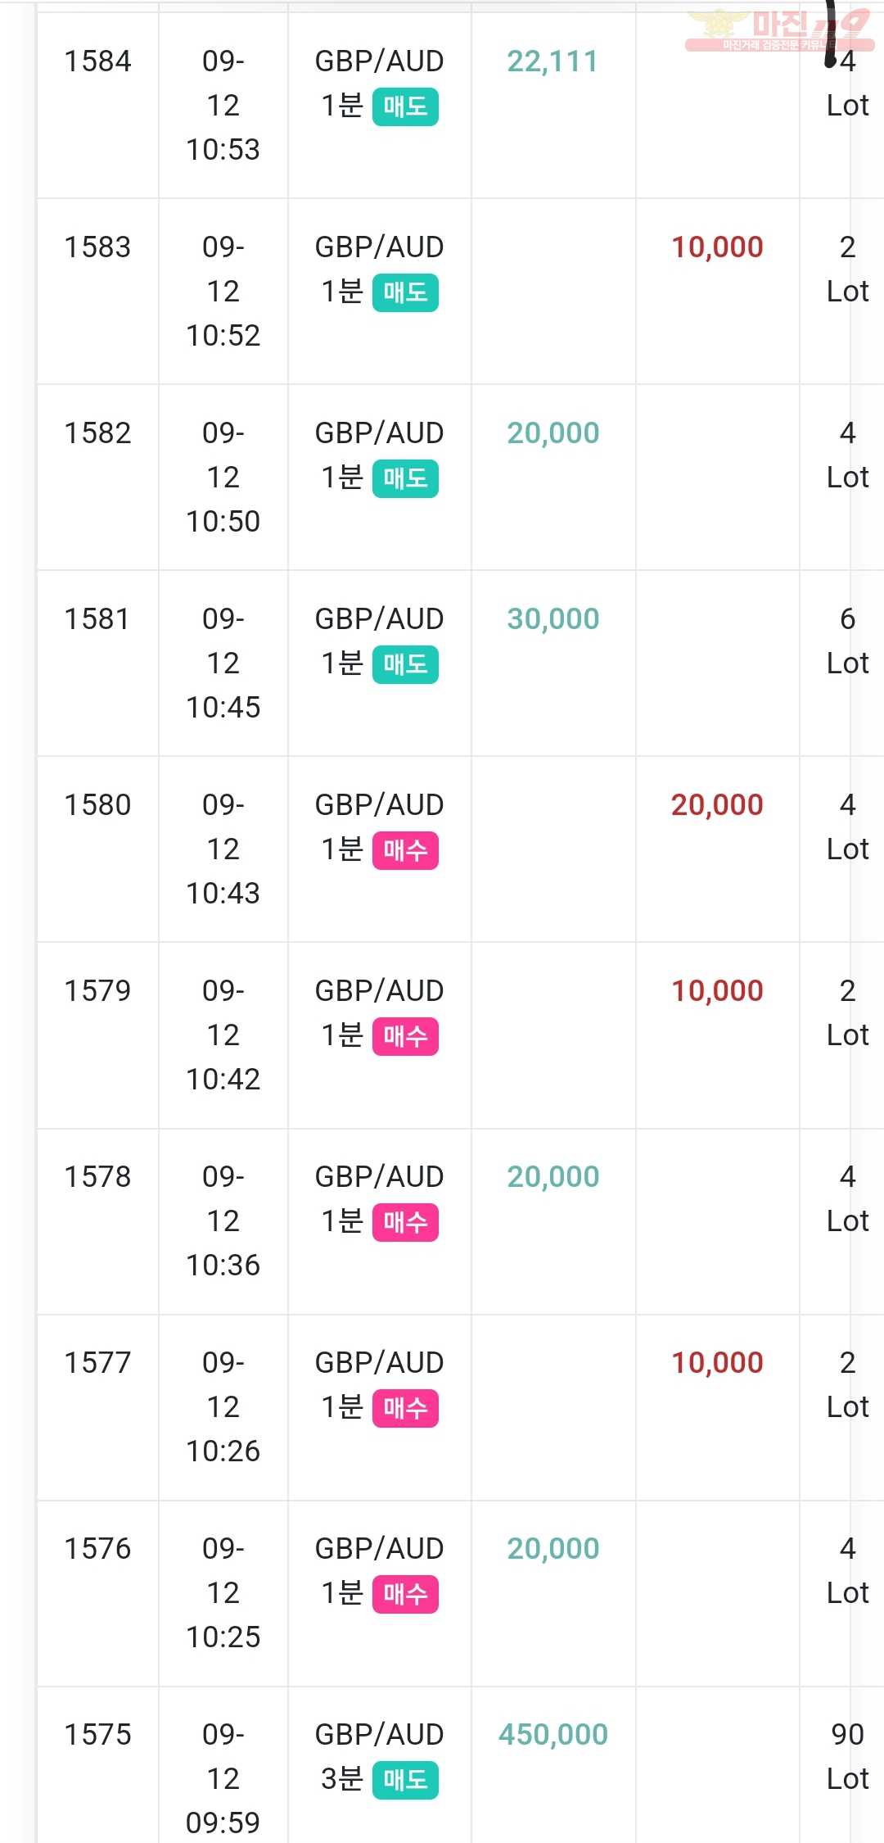This screenshot has width=884, height=1843.
Task: Click the 22,111 profit amount
Action: click(552, 61)
